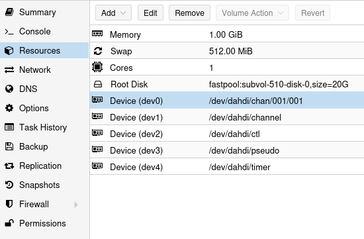Click the Swap refresh icon
The width and height of the screenshot is (364, 239).
(98, 51)
